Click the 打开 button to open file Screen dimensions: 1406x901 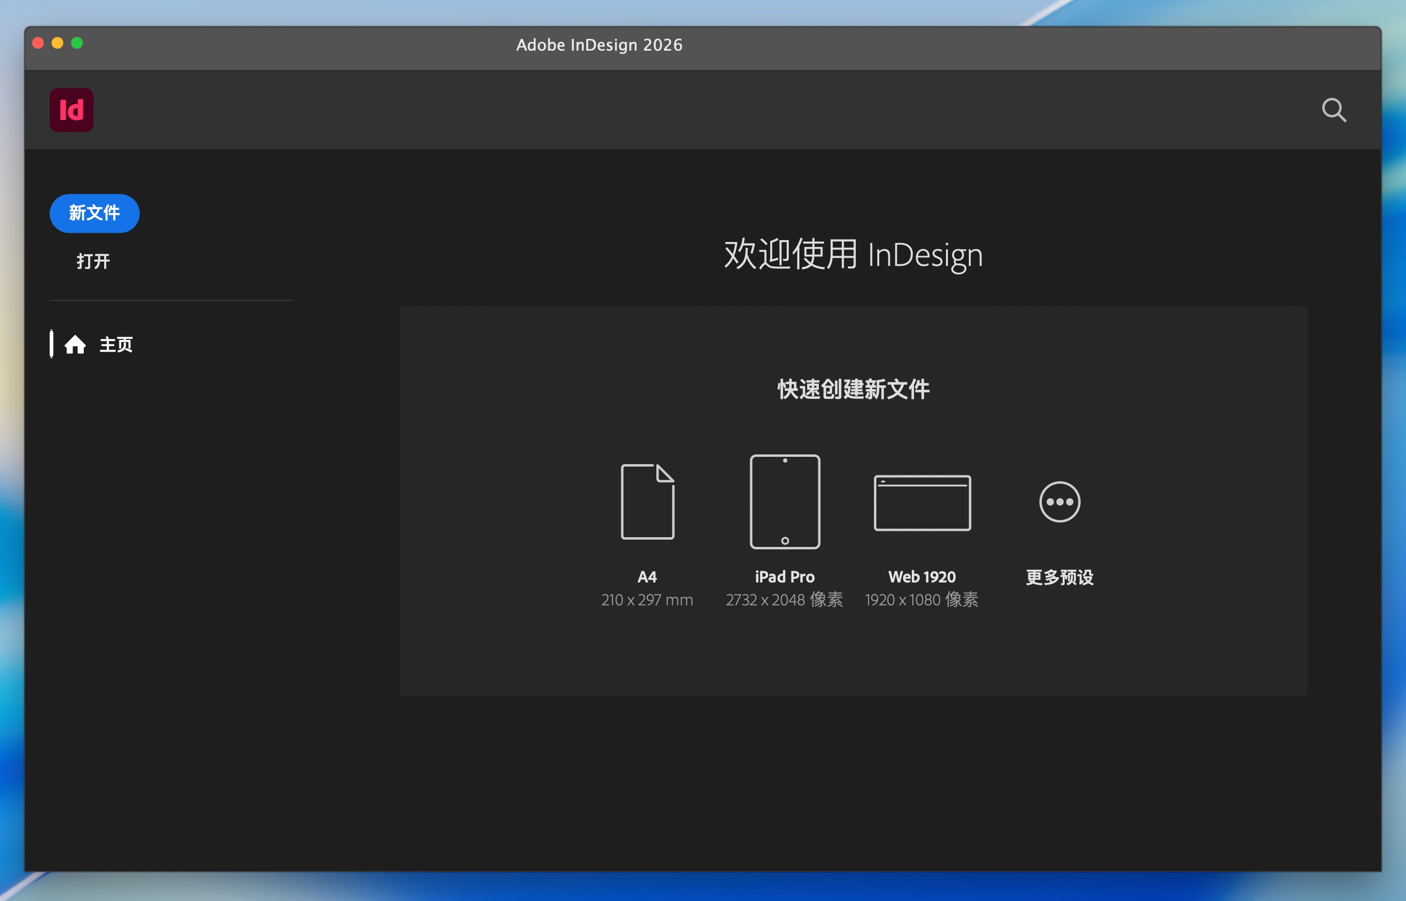(x=93, y=261)
